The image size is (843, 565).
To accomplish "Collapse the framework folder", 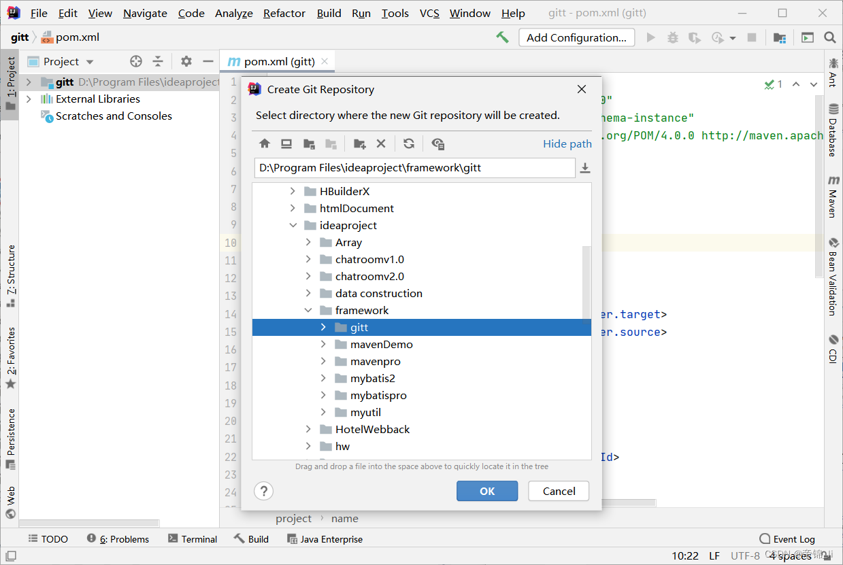I will (x=309, y=311).
